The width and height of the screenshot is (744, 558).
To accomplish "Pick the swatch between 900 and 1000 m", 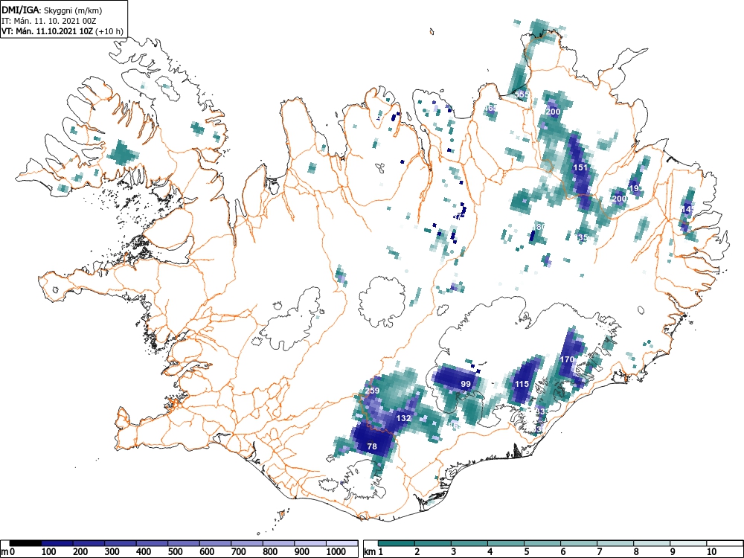I will coord(310,543).
